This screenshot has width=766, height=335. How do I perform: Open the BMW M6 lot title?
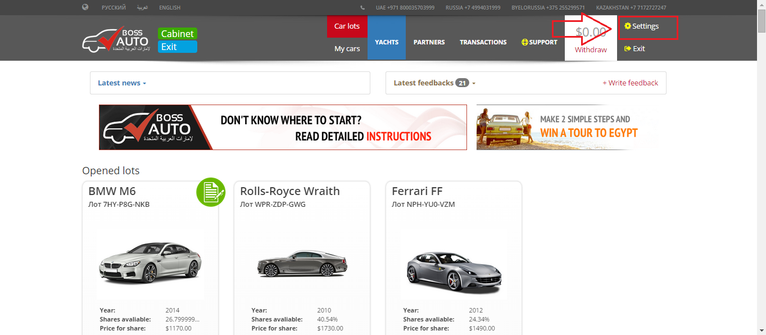pos(112,191)
